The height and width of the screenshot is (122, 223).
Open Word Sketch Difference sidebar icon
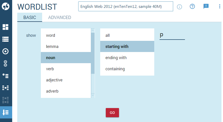(6, 63)
